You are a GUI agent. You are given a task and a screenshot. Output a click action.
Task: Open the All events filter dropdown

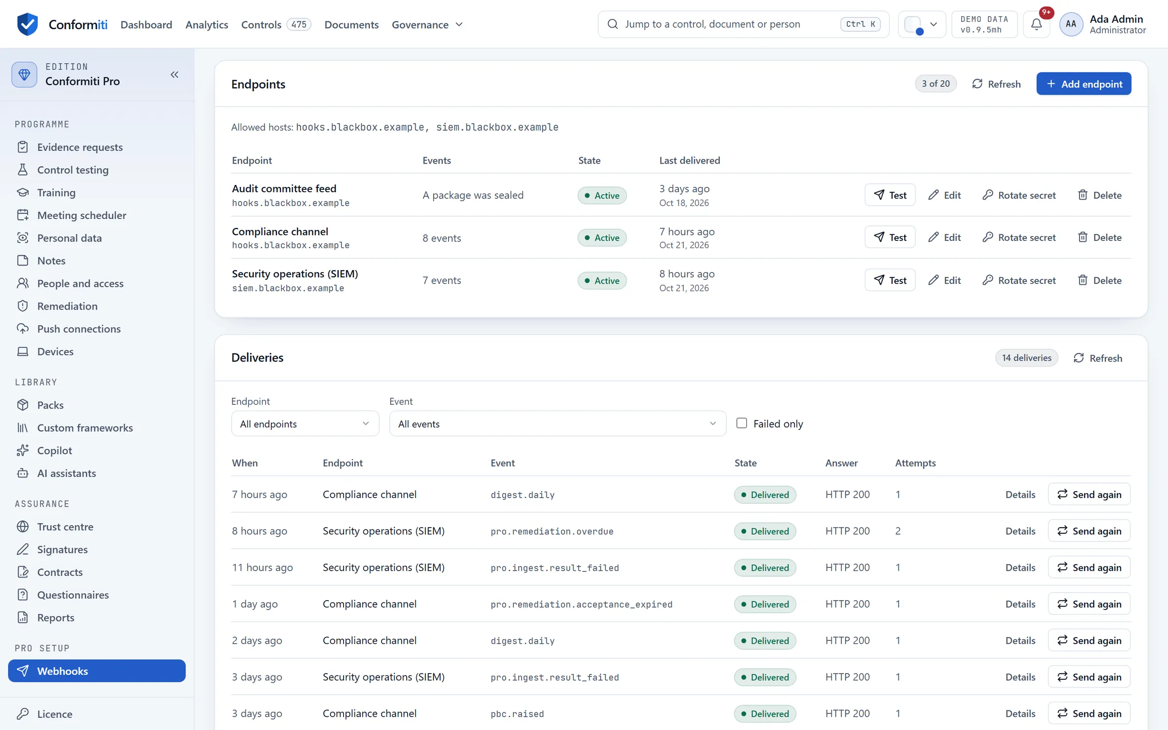558,424
